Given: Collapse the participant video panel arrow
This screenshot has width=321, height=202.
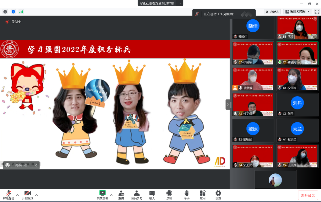Looking at the screenshot, I should coord(228,104).
